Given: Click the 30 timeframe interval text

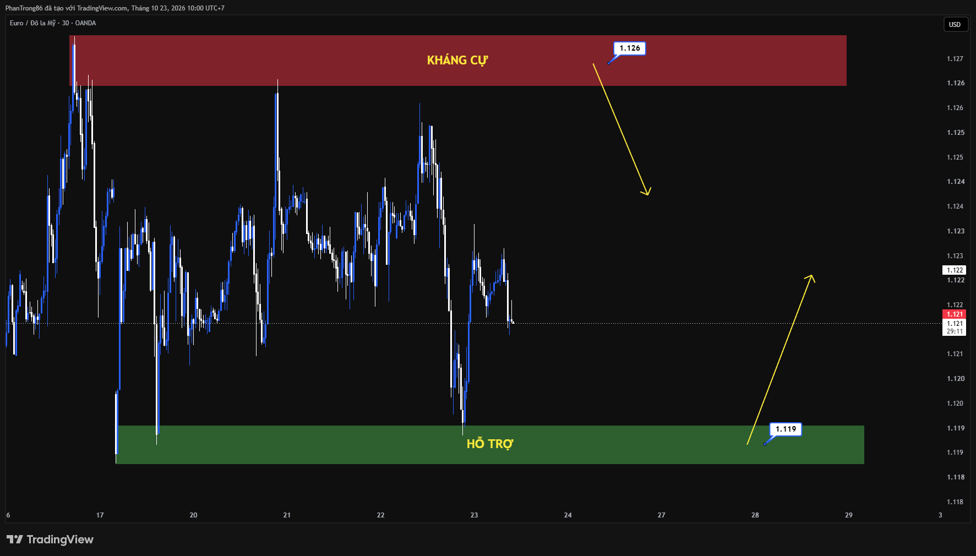Looking at the screenshot, I should 66,23.
